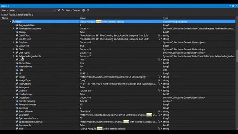Click the property icon of PricePerServing
Image resolution: width=238 pixels, height=134 pixels.
(17, 101)
